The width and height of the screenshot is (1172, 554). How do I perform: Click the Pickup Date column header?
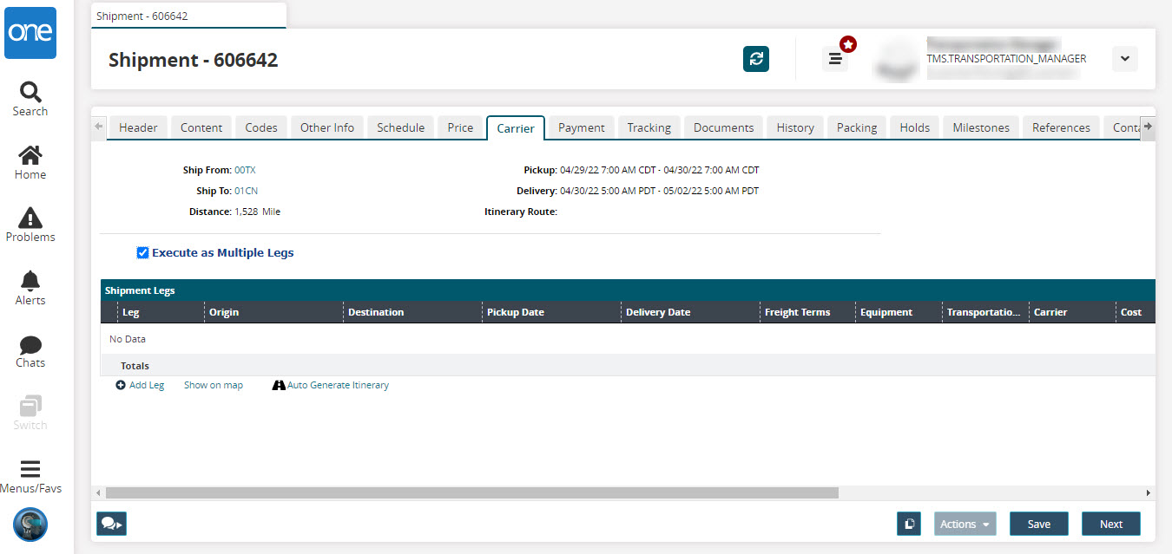(x=551, y=312)
